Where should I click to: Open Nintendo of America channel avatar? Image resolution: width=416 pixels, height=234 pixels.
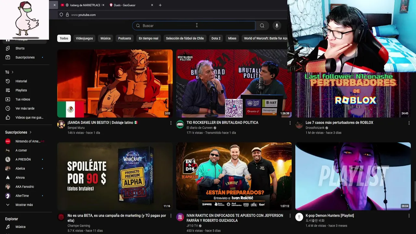[8, 141]
